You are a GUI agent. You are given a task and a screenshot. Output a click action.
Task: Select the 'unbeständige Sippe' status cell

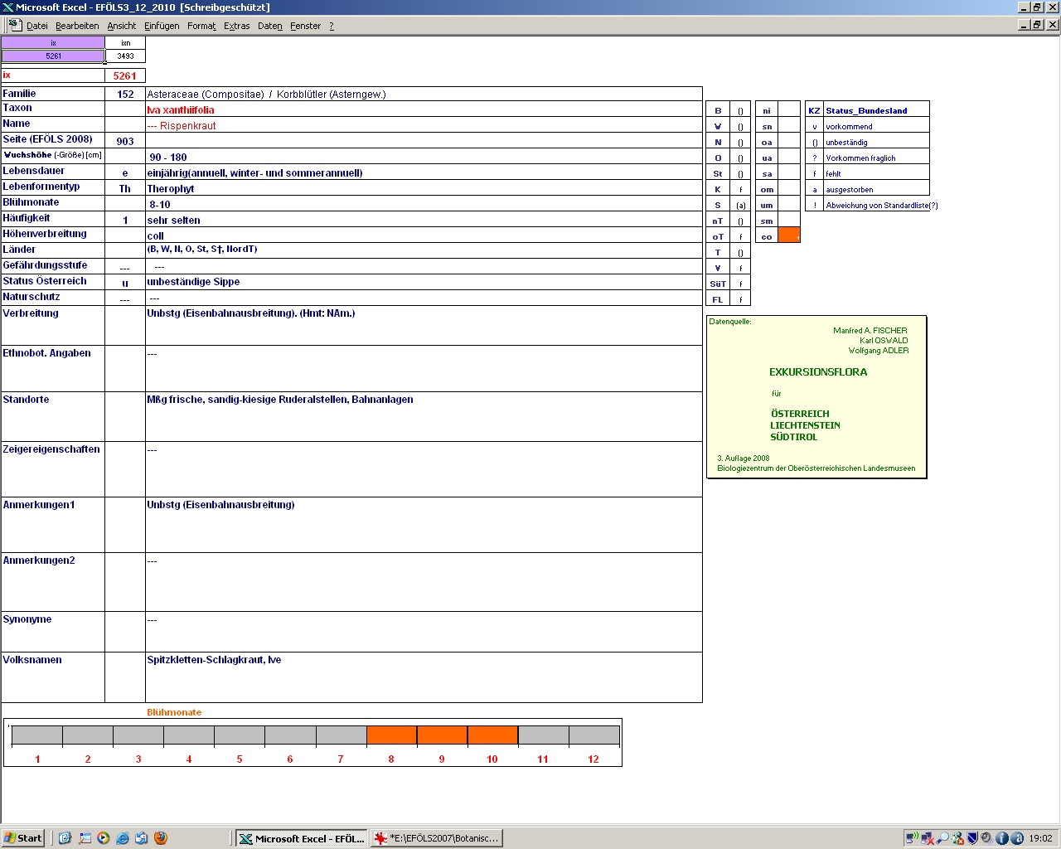pyautogui.click(x=424, y=282)
